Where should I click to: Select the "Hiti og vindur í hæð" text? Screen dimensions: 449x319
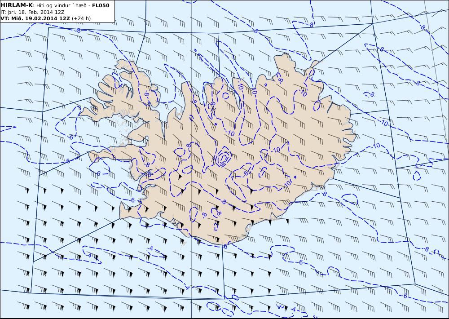[61, 5]
